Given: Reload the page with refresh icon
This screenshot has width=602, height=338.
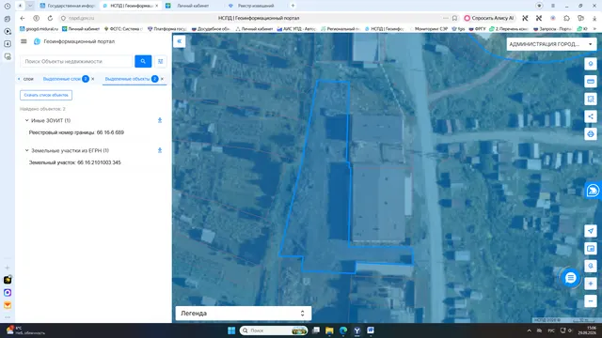Looking at the screenshot, I should pos(50,18).
